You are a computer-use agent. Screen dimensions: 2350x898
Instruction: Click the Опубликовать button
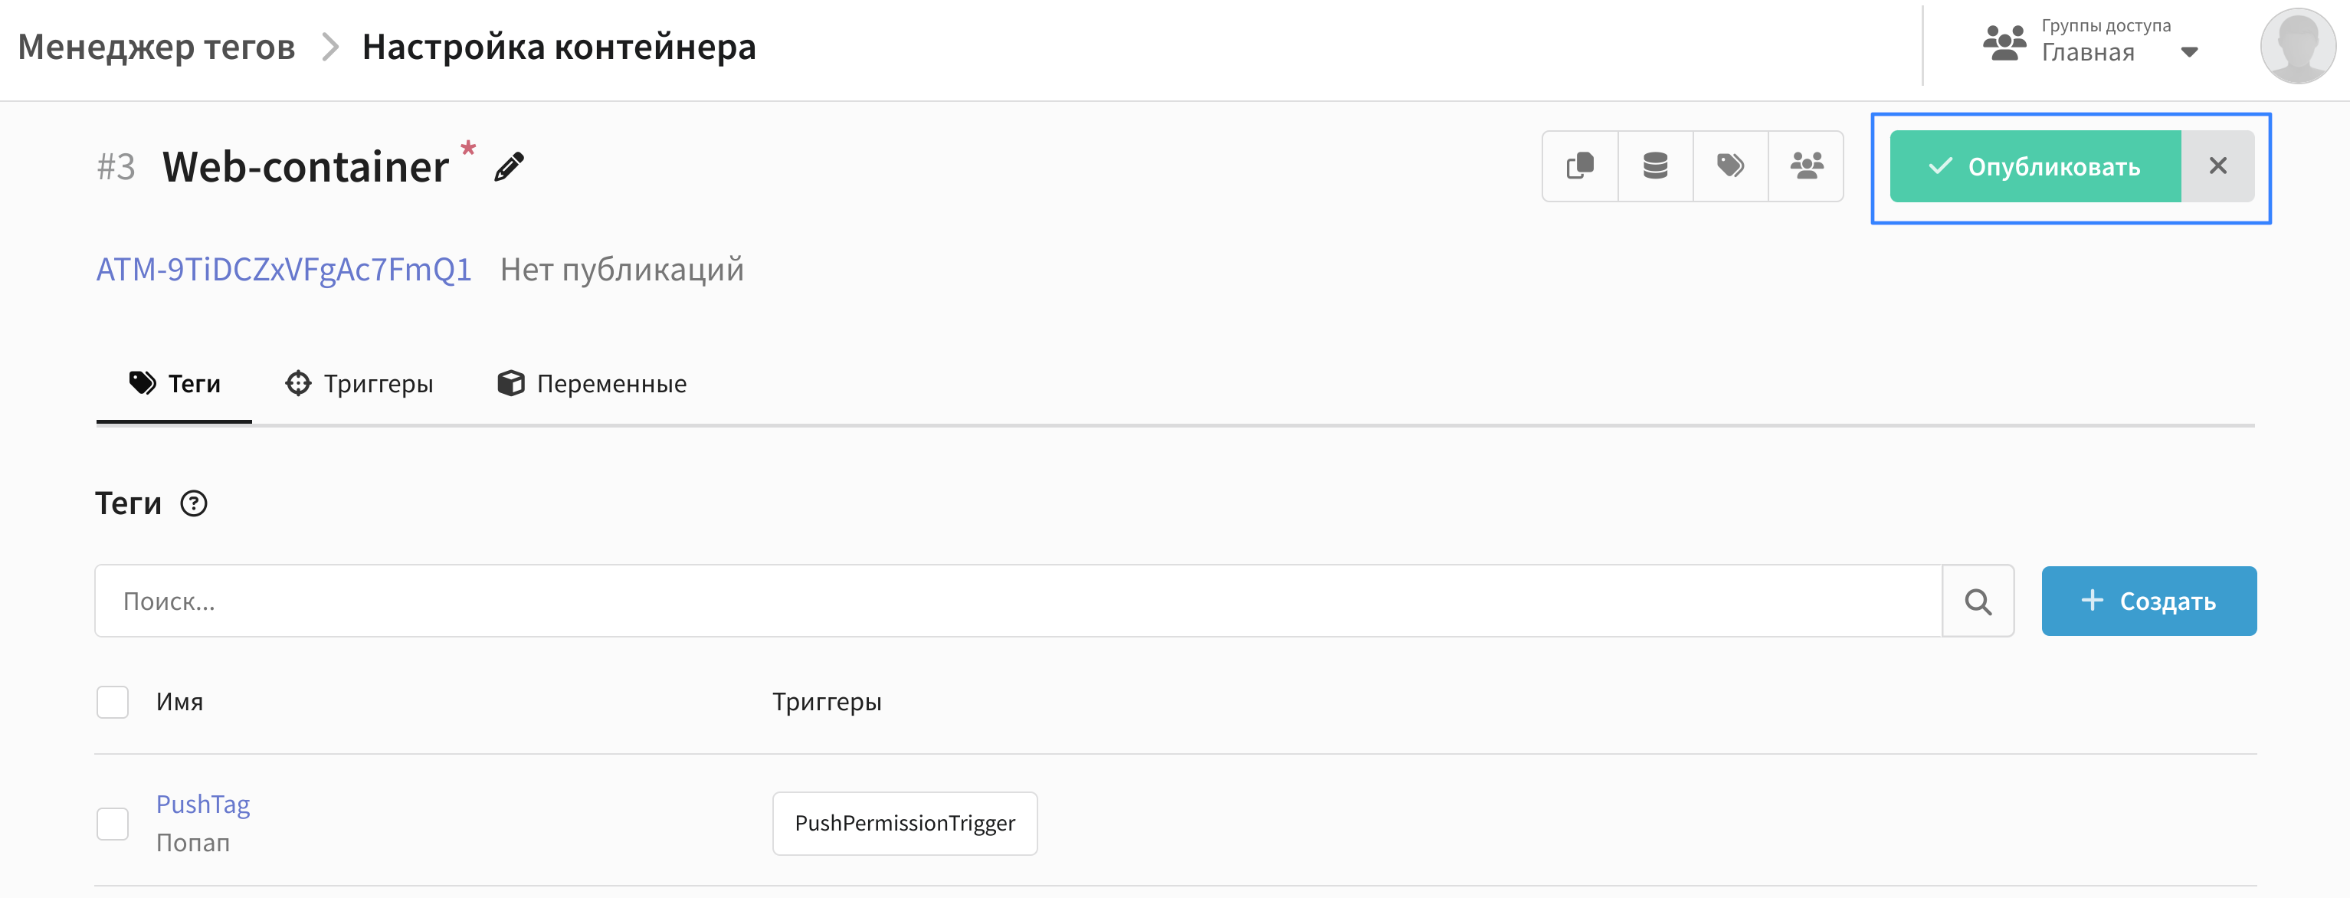[x=2035, y=167]
